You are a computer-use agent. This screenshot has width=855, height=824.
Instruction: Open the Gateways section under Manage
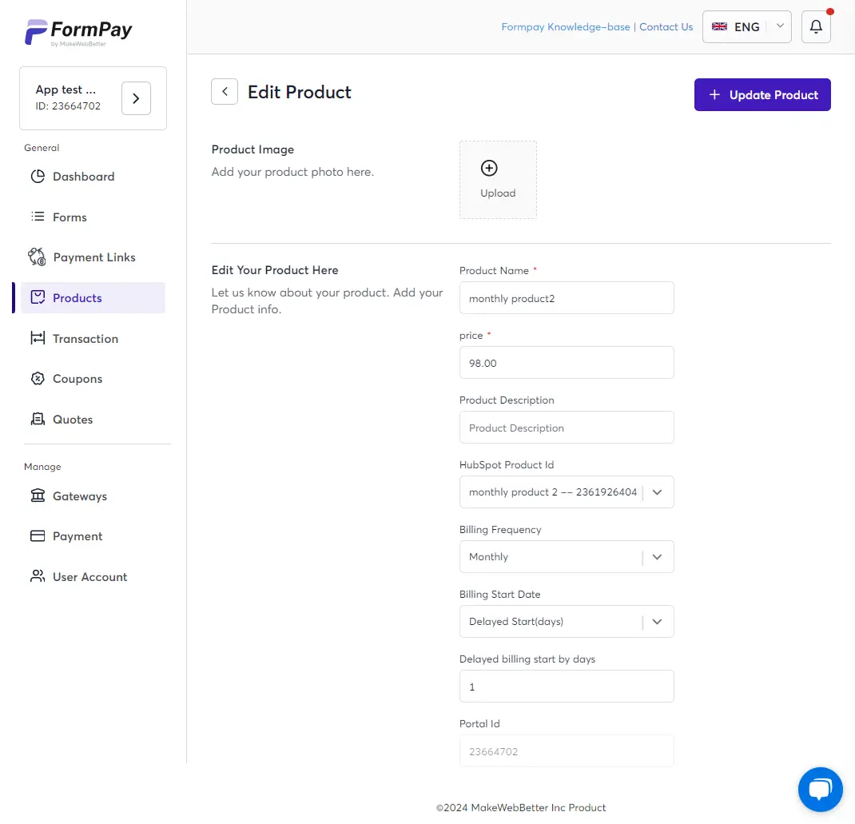tap(38, 496)
